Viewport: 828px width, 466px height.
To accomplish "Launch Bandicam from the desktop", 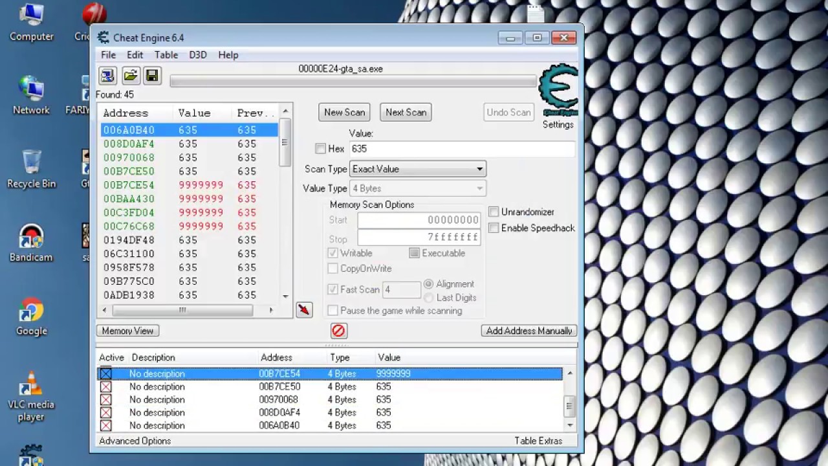I will (31, 243).
